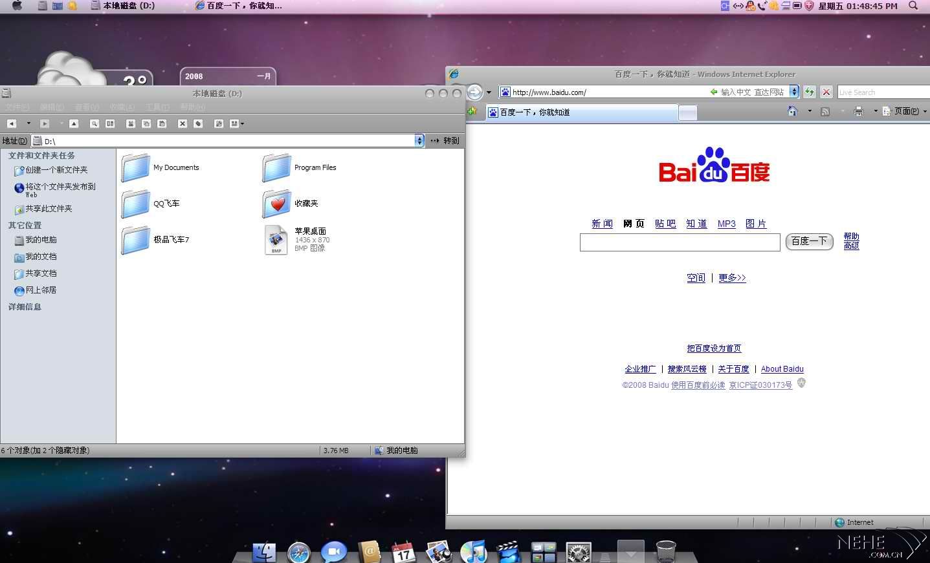The image size is (930, 563).
Task: Expand the IE address bar dropdown
Action: pyautogui.click(x=794, y=92)
